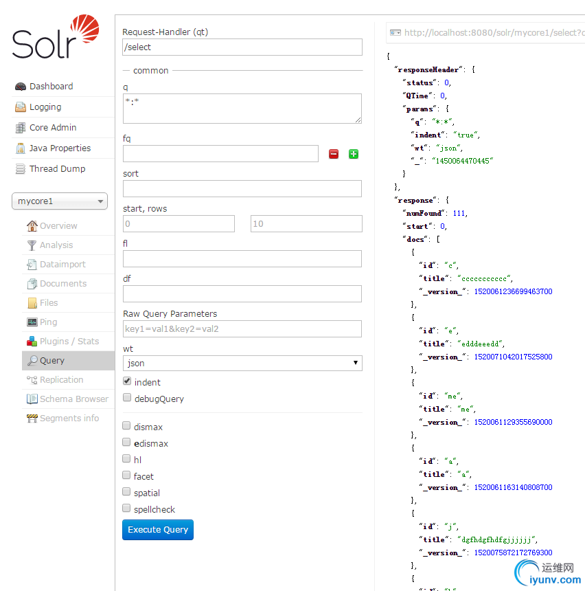
Task: Enable the facet checkbox
Action: point(126,476)
